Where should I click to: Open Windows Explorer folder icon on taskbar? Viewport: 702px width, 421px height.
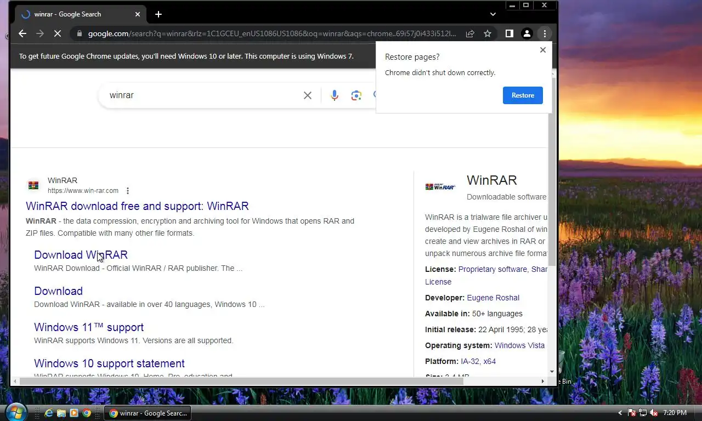point(61,413)
